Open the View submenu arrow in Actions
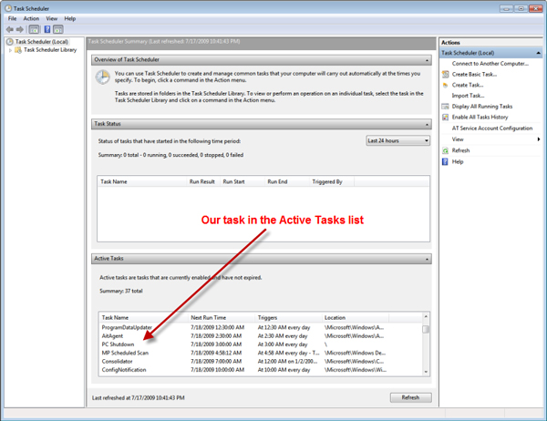Image resolution: width=547 pixels, height=421 pixels. (x=539, y=139)
